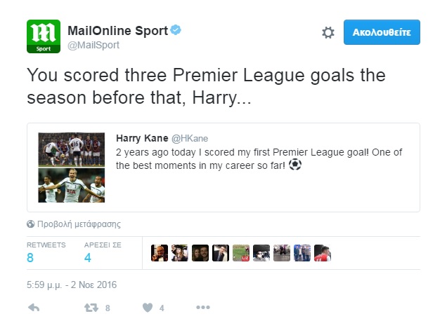Click the last liker avatar in row

coord(322,253)
